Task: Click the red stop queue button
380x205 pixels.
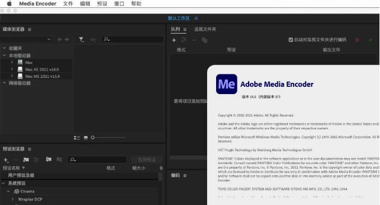Action: coord(357,40)
